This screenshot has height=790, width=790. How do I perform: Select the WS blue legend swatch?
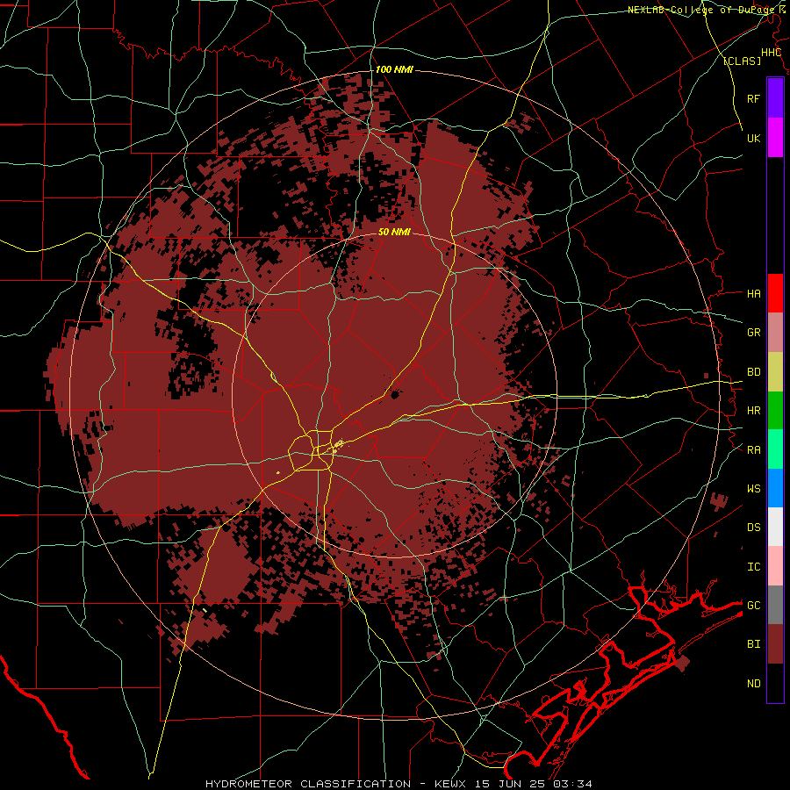pyautogui.click(x=775, y=488)
